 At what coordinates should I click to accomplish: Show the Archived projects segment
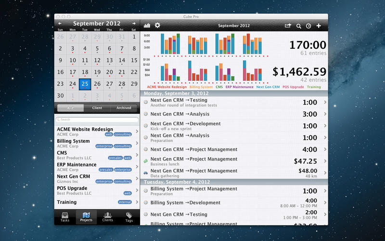[x=124, y=108]
